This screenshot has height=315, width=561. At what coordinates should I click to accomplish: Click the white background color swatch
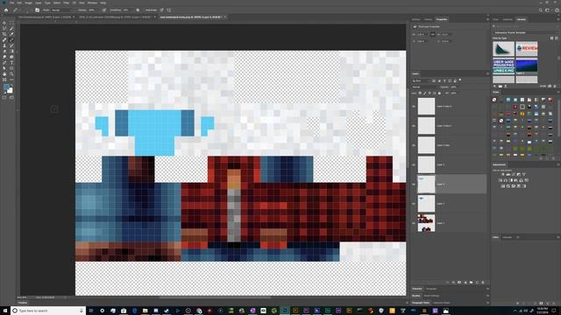coord(10,91)
